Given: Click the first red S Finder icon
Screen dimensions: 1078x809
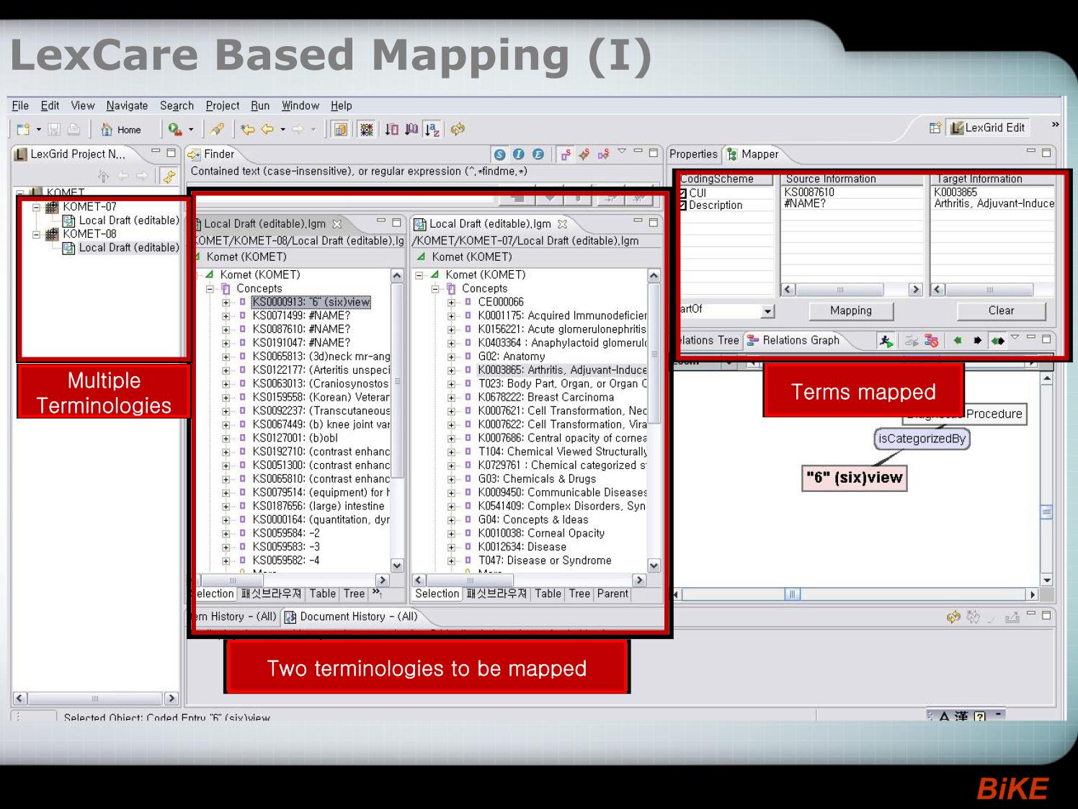Looking at the screenshot, I should coord(566,154).
